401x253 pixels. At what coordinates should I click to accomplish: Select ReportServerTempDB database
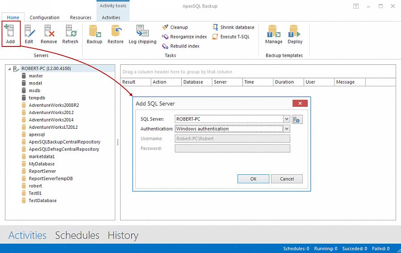51,178
